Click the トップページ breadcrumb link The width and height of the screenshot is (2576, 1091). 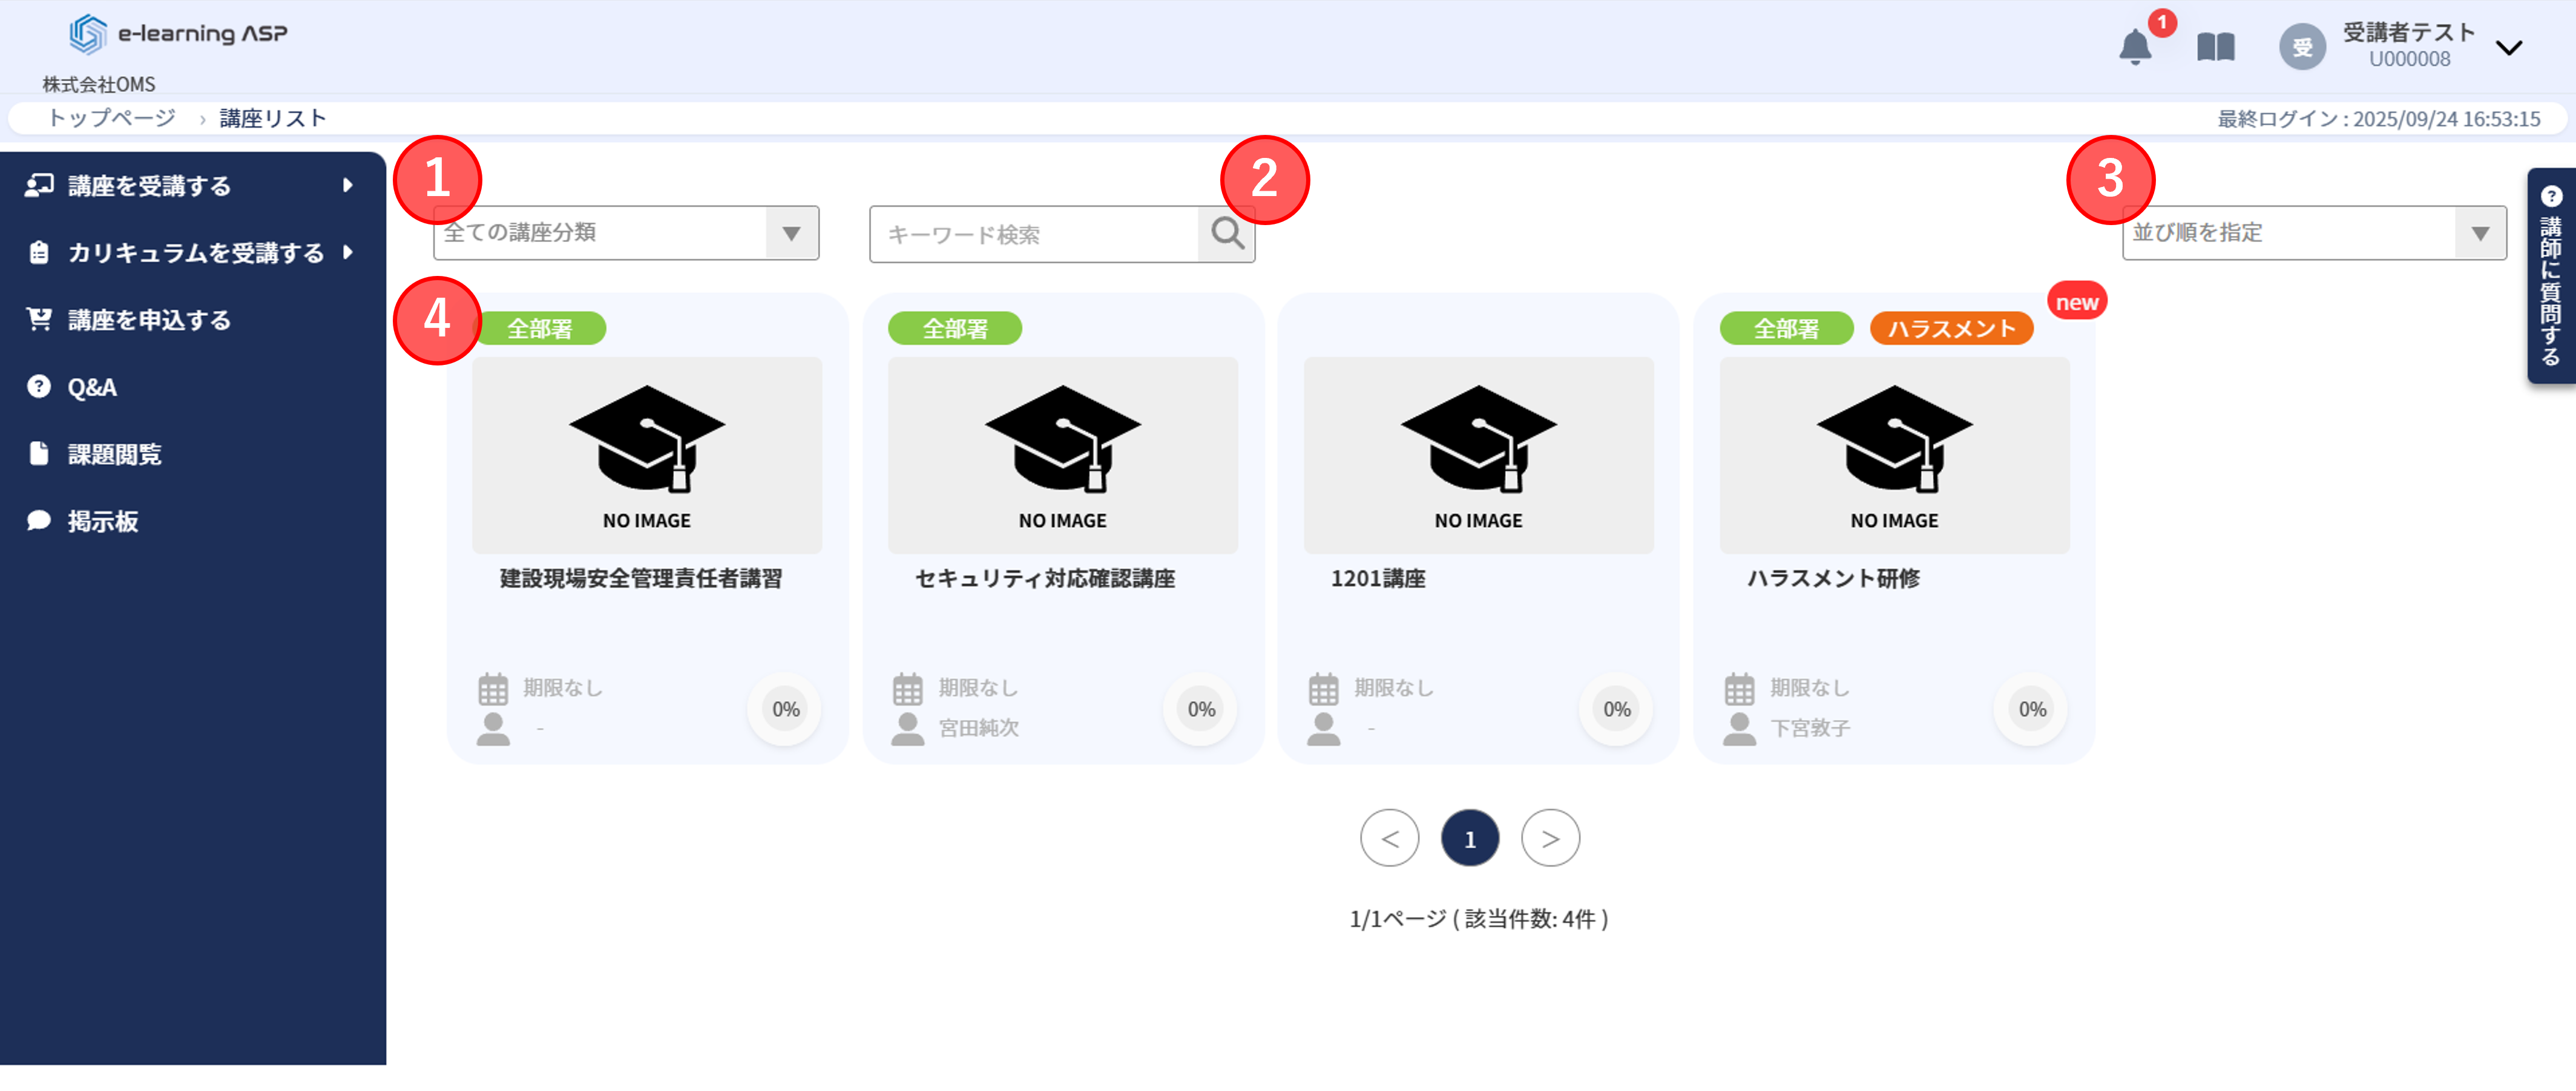(x=112, y=118)
